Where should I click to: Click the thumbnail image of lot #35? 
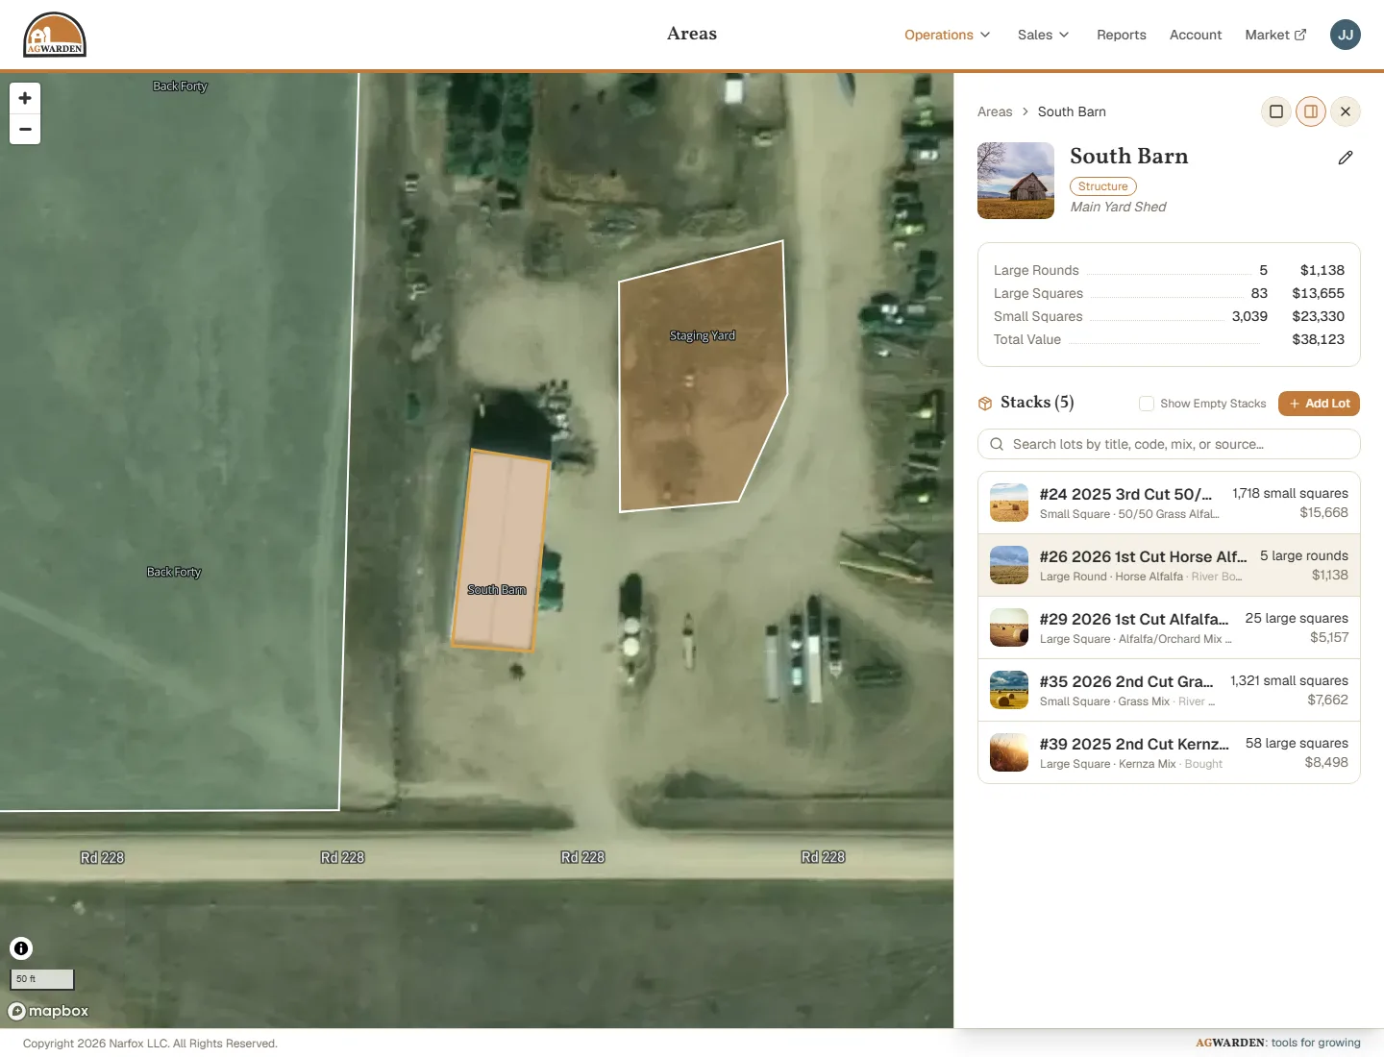(1009, 690)
